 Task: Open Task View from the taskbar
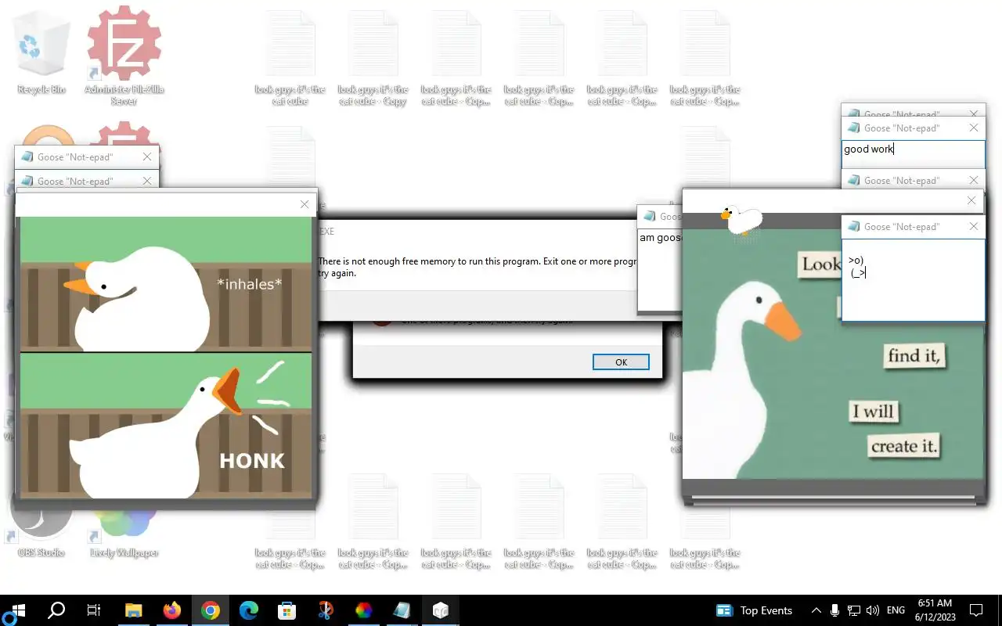(x=94, y=610)
